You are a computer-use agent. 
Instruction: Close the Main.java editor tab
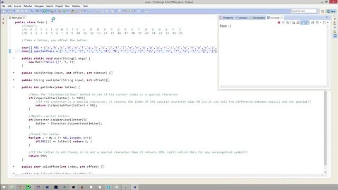[x=24, y=17]
